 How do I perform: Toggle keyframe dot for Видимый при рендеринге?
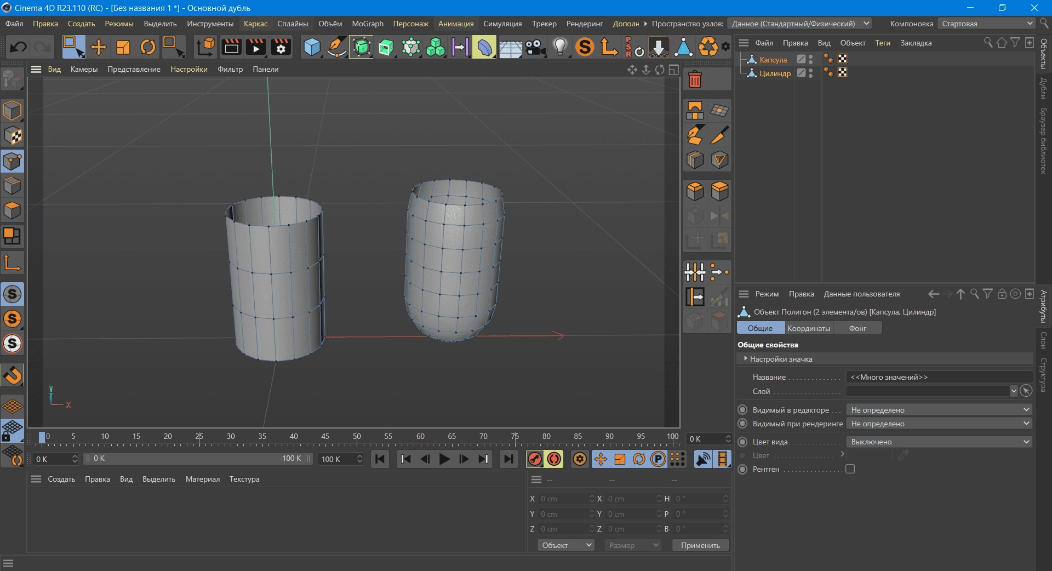742,424
